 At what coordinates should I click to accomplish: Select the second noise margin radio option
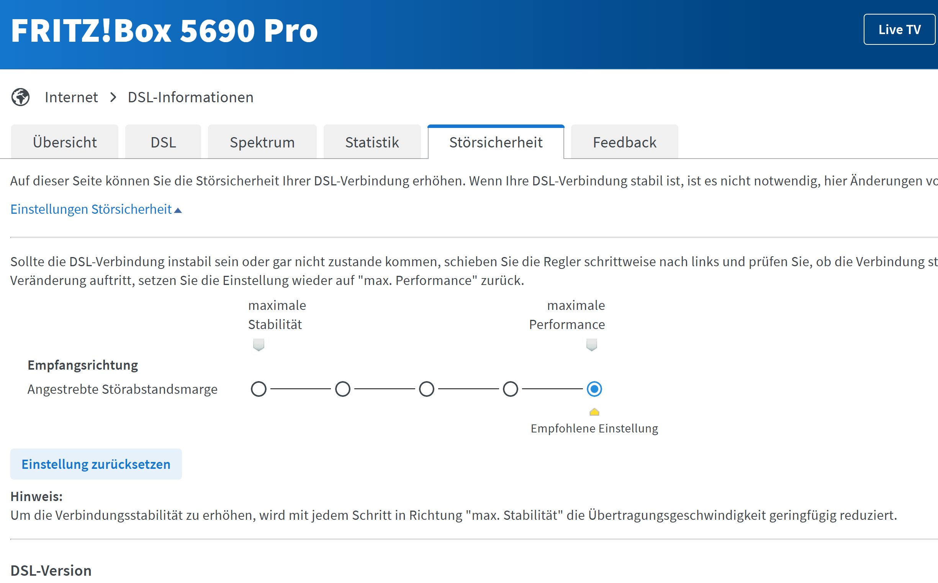point(342,389)
